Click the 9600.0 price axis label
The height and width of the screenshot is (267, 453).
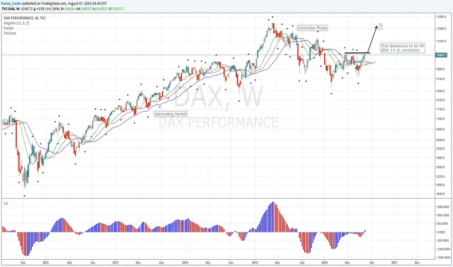pyautogui.click(x=441, y=69)
